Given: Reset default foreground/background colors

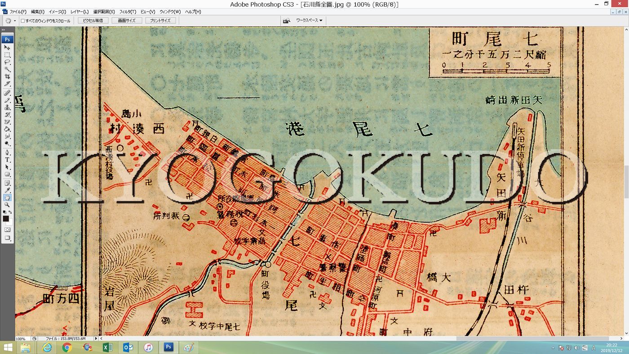Looking at the screenshot, I should coord(4,212).
